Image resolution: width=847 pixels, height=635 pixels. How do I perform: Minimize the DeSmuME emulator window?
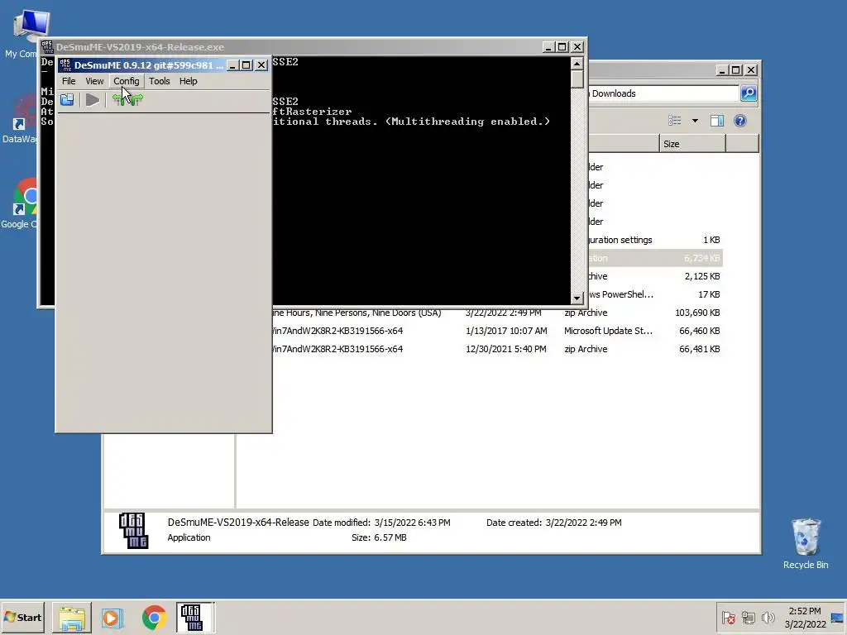pyautogui.click(x=232, y=65)
